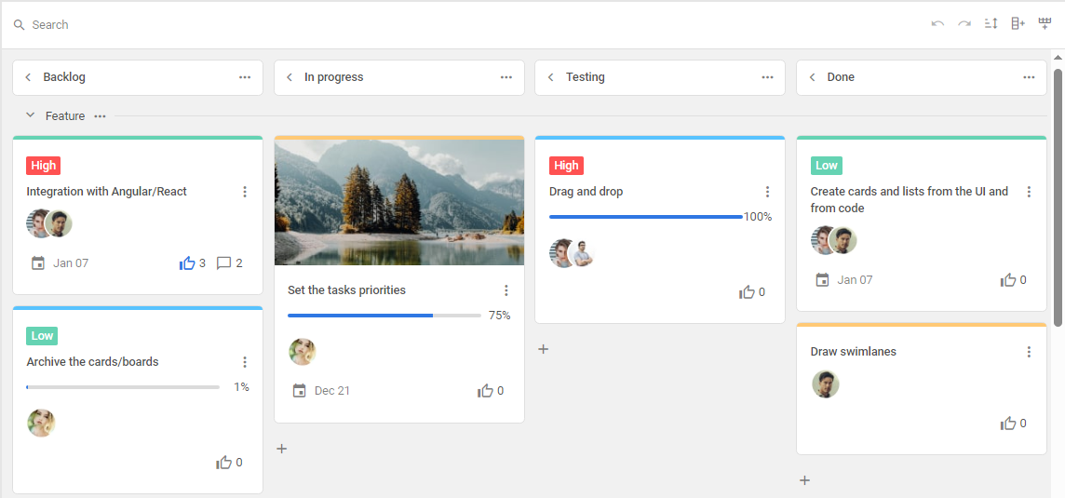Open menu of Draw swimlanes card

pos(1029,352)
